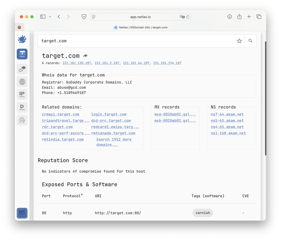281x240 pixels.
Task: Click the target.com search input field
Action: [137, 41]
